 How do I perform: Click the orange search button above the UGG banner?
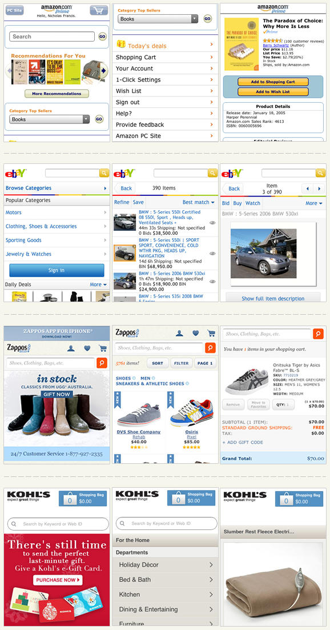[102, 363]
